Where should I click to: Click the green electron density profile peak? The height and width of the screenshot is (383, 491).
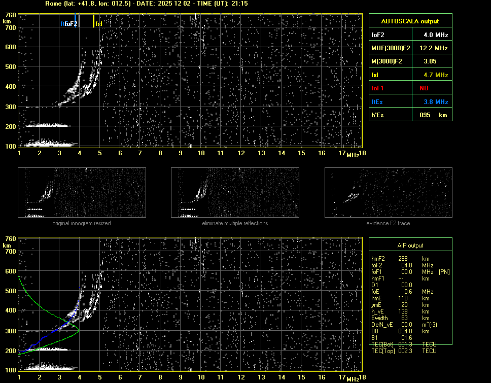(78, 330)
